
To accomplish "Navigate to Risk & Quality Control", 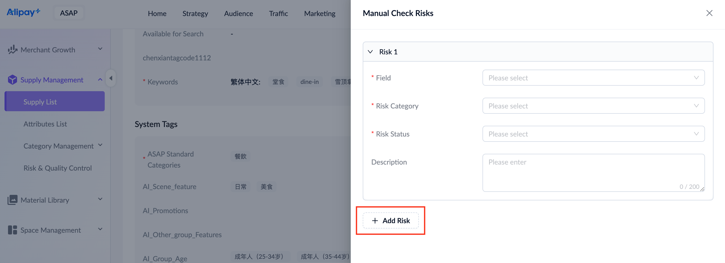I will [x=57, y=168].
